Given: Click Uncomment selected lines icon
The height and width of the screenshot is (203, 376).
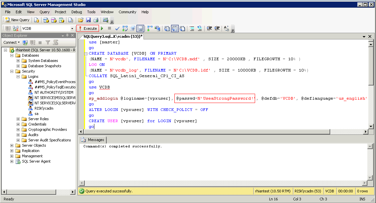Looking at the screenshot, I should [x=200, y=28].
